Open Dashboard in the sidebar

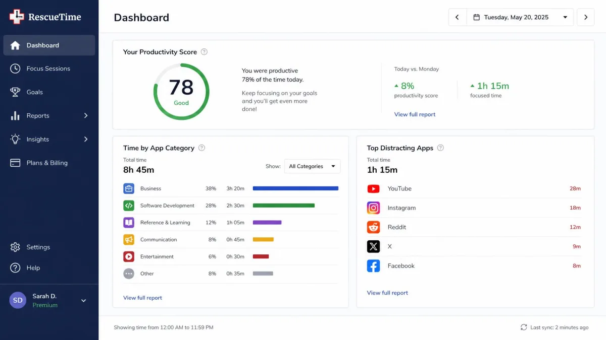pos(49,45)
